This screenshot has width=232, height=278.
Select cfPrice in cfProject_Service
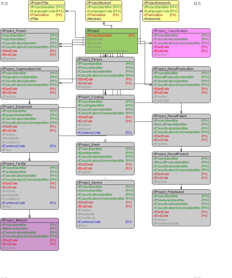pyautogui.click(x=82, y=226)
